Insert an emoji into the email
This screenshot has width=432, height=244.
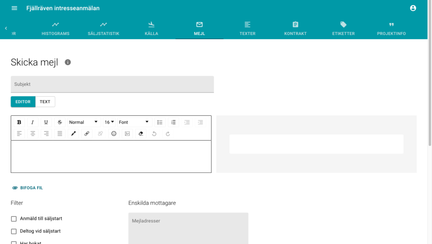click(113, 133)
